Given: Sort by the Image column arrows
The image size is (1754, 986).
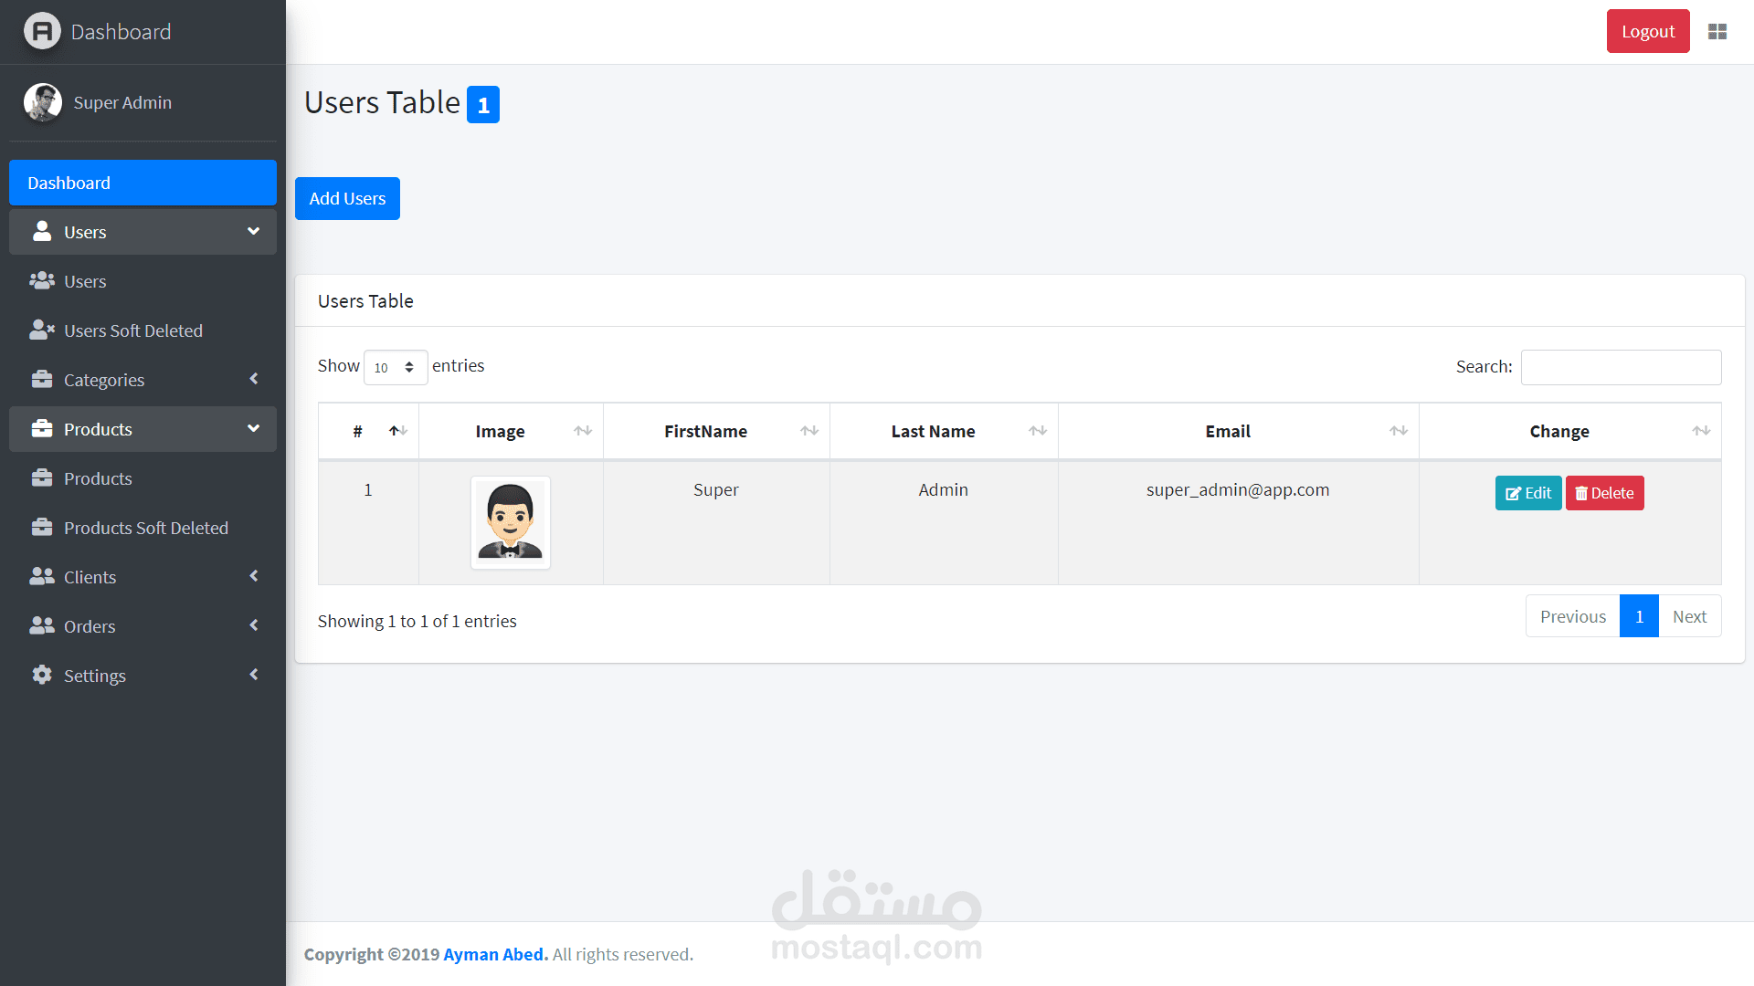Looking at the screenshot, I should pyautogui.click(x=582, y=431).
